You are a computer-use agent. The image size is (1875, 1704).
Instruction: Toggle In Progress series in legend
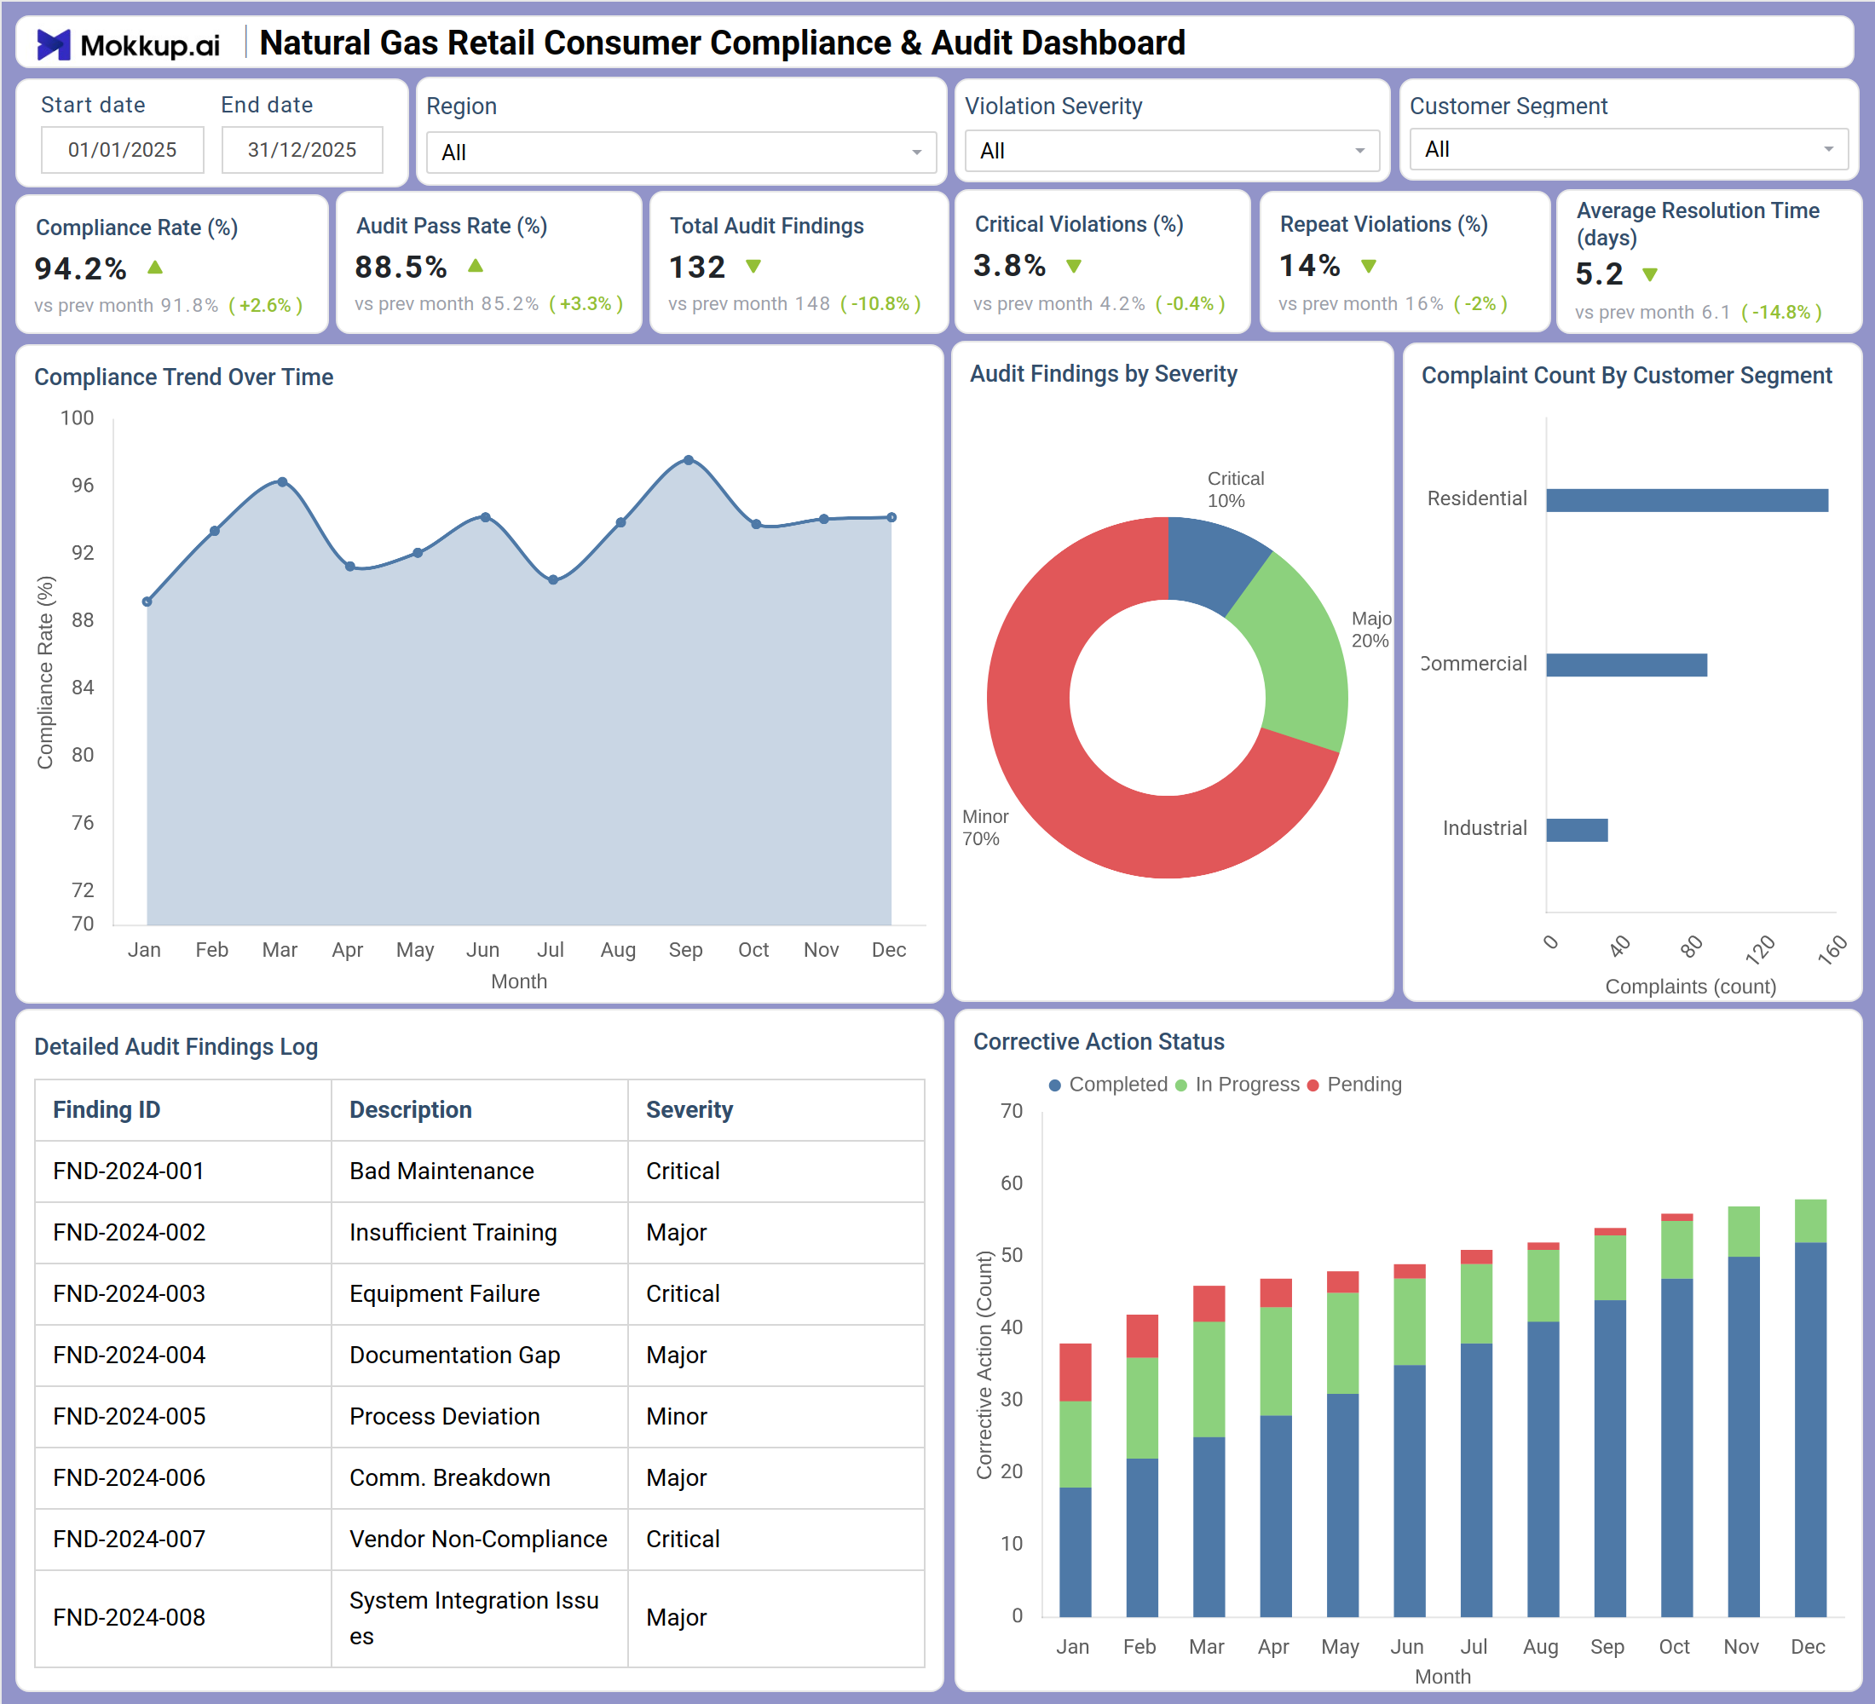[x=1237, y=1084]
